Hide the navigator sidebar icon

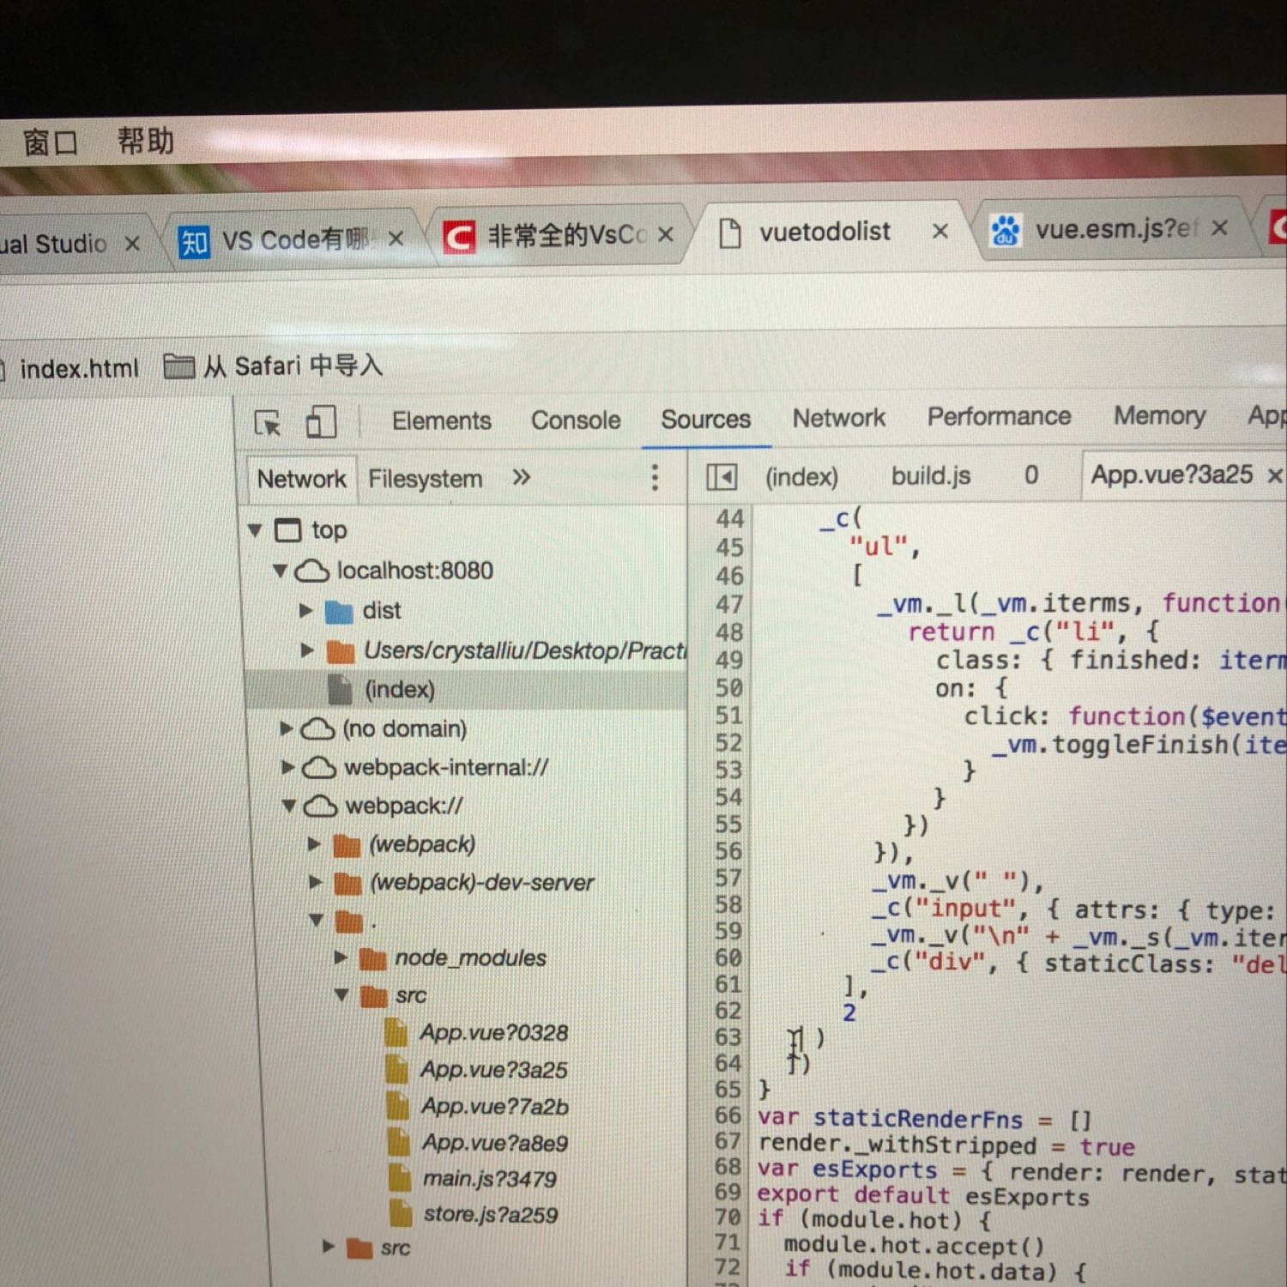(x=722, y=477)
